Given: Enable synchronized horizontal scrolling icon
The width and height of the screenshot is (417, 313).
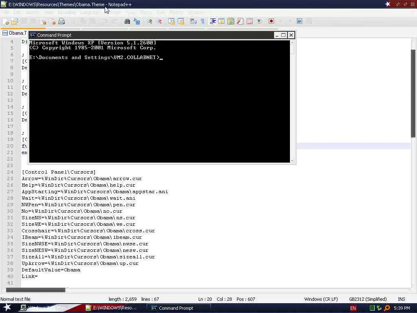Looking at the screenshot, I should [181, 22].
